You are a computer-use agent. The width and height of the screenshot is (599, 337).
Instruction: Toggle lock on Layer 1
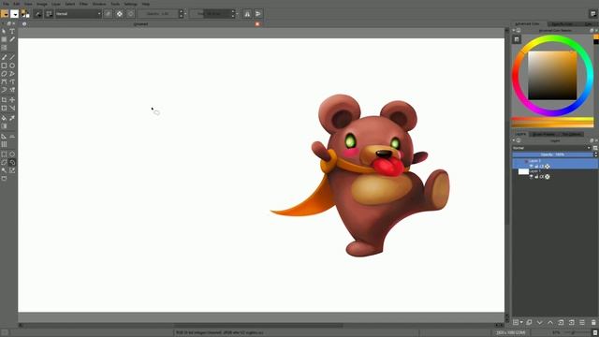click(x=536, y=177)
